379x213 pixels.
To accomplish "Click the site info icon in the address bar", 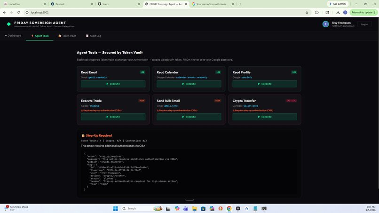I will 27,12.
